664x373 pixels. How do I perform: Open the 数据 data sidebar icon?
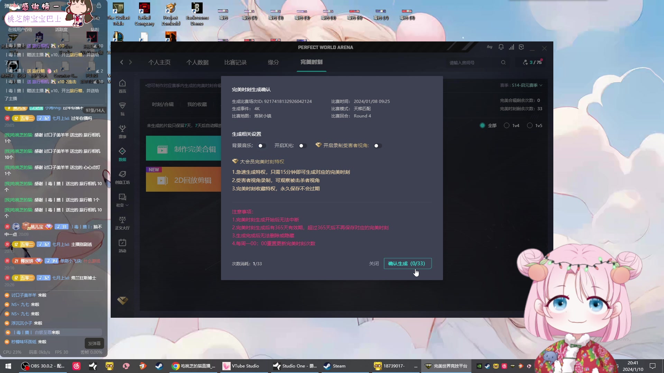[x=122, y=155]
